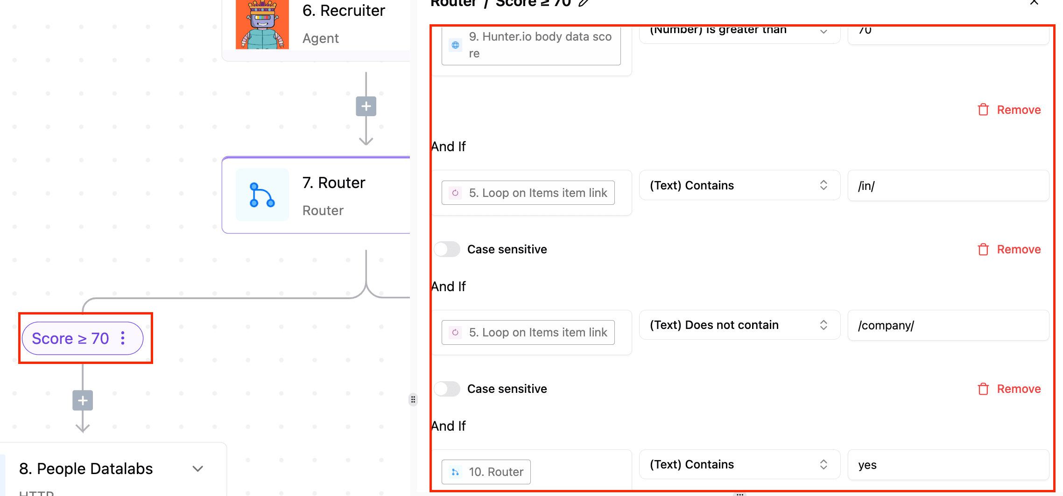1063x496 pixels.
Task: Open the (Number) is greater than dropdown
Action: pos(739,32)
